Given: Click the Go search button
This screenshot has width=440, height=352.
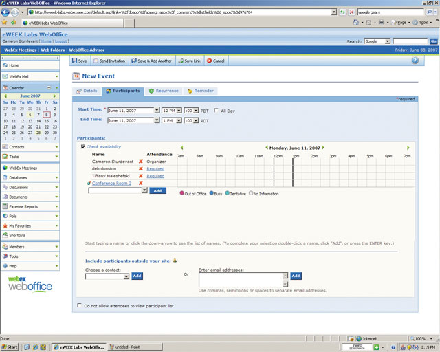Looking at the screenshot, I should [x=434, y=41].
